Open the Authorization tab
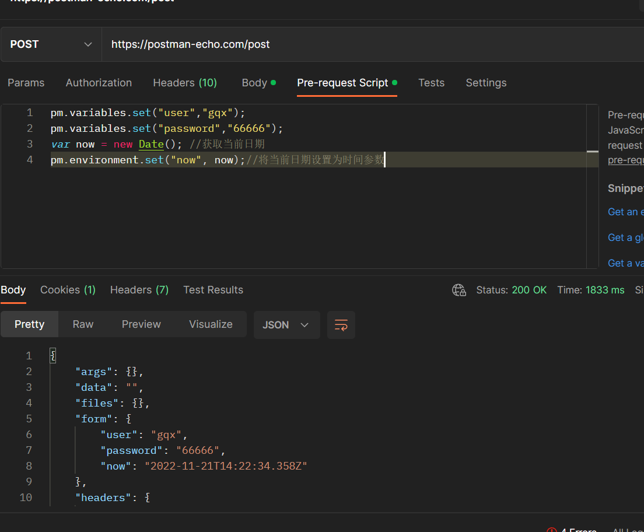 pos(99,83)
